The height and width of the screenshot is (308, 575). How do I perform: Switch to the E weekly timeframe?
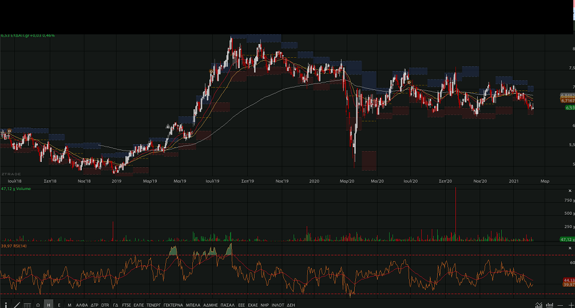tap(59, 305)
